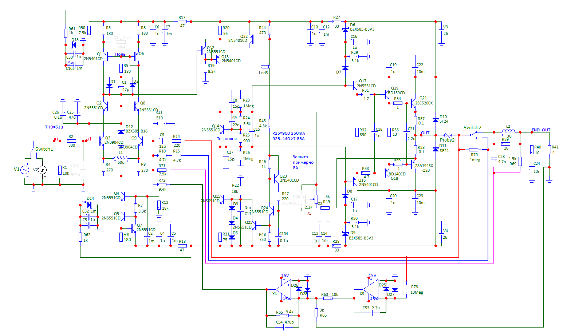Click the R18 47 resistor symbol

[182, 246]
